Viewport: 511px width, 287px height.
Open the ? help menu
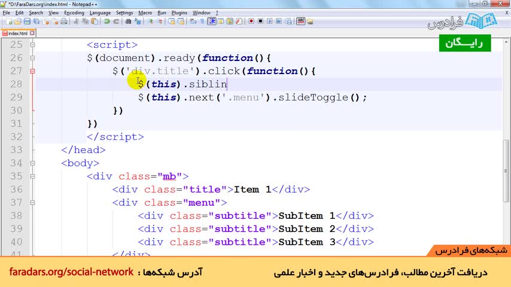217,13
